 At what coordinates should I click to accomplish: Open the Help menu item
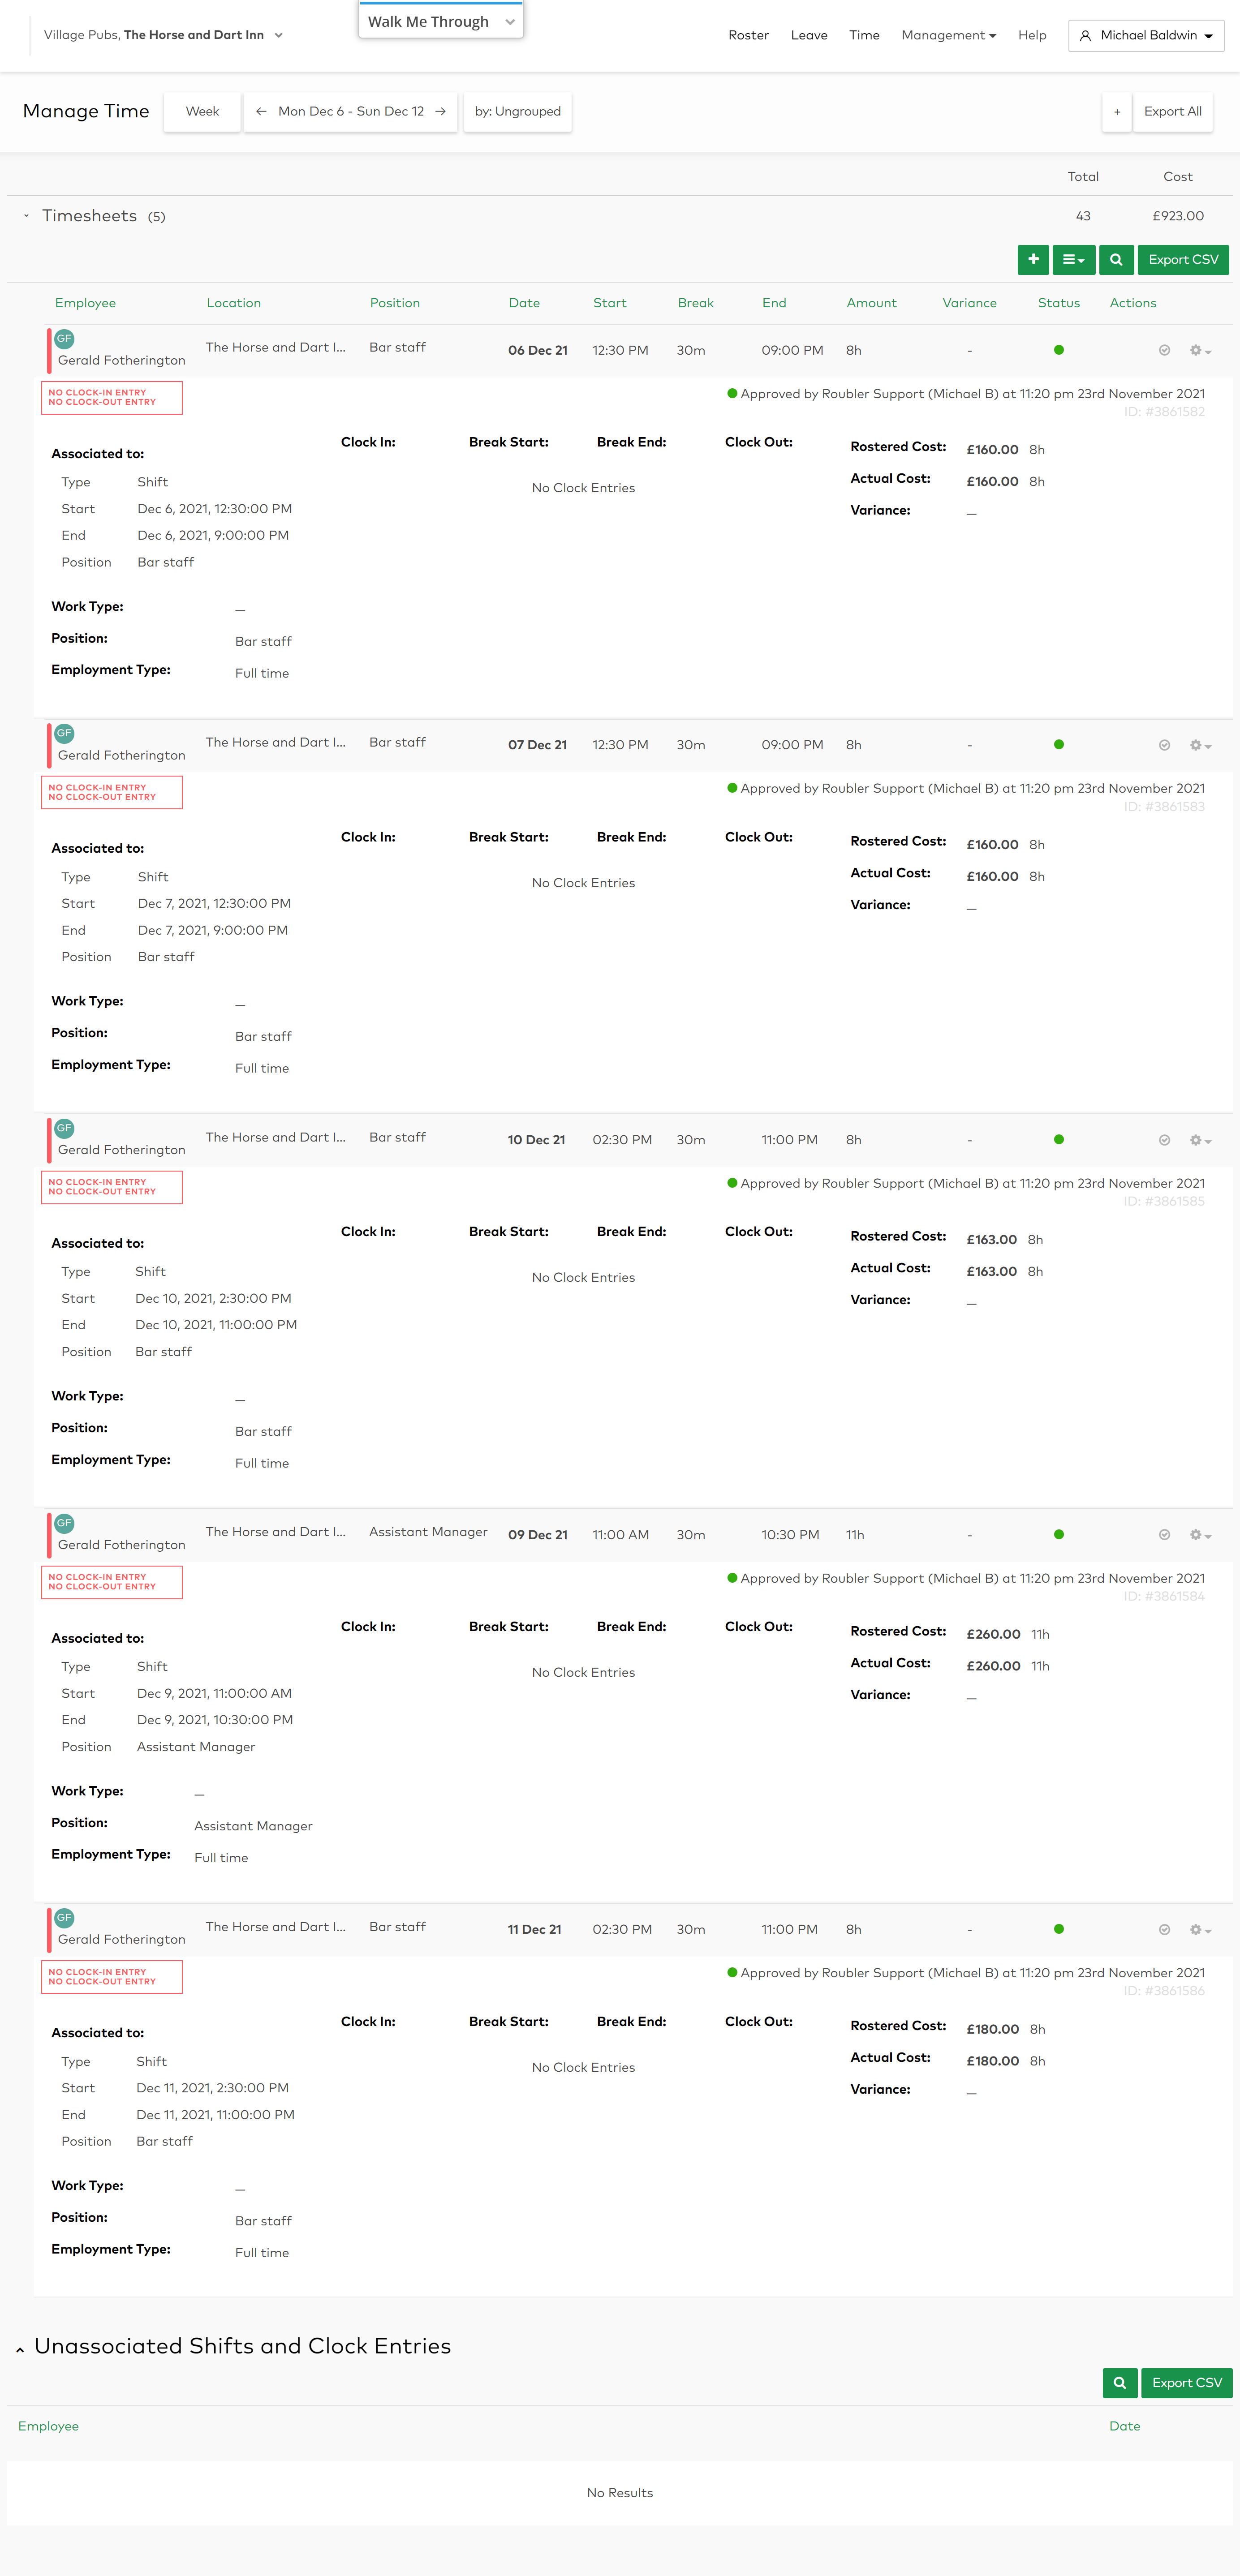tap(1032, 36)
